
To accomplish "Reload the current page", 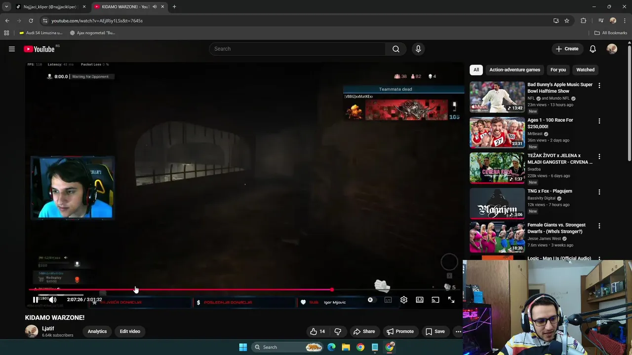I will click(x=31, y=21).
